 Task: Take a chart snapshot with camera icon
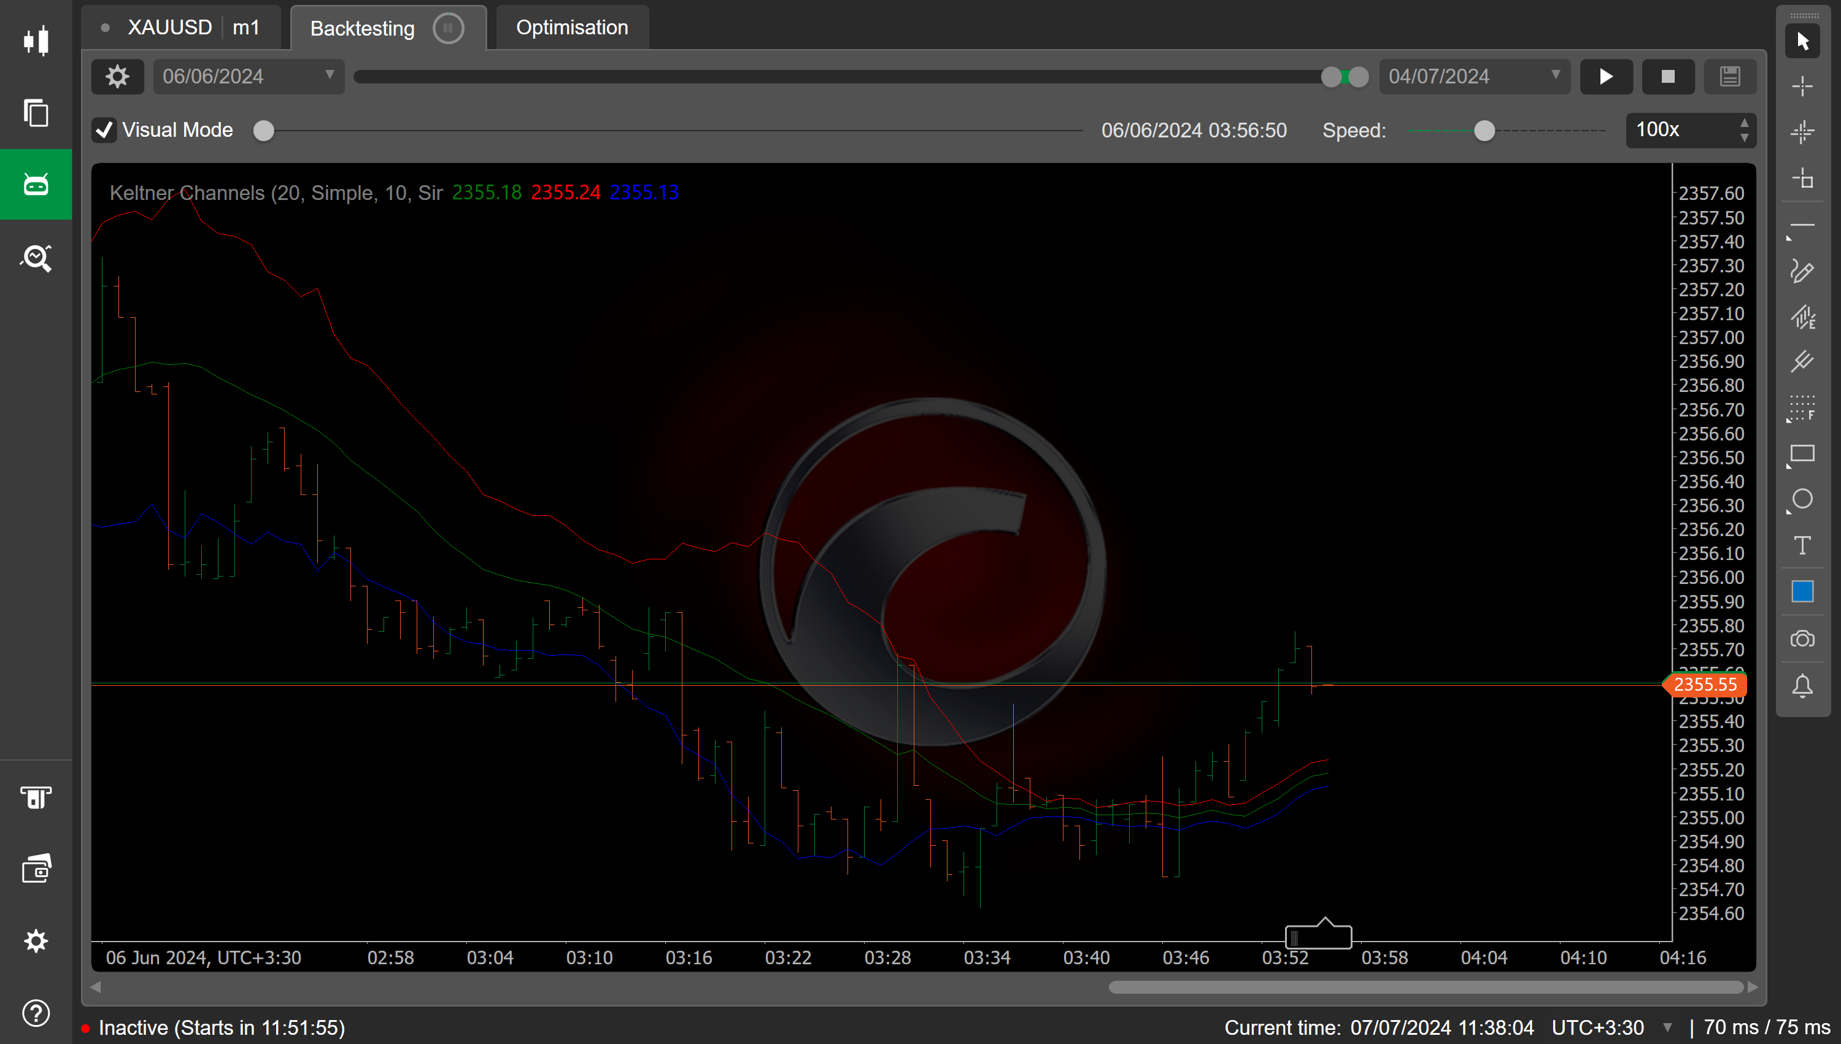pos(1802,639)
